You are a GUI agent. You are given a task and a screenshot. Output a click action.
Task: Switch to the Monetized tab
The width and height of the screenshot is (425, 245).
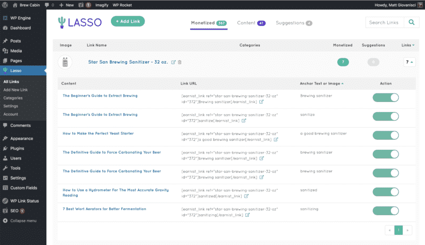tap(208, 23)
